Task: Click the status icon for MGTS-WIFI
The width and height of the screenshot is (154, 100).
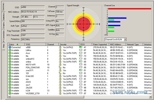Action: pyautogui.click(x=10, y=65)
